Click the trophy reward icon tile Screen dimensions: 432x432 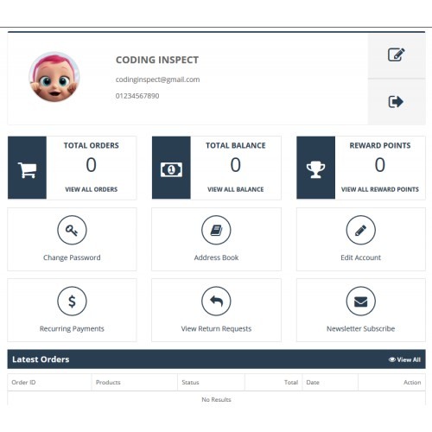pos(316,168)
